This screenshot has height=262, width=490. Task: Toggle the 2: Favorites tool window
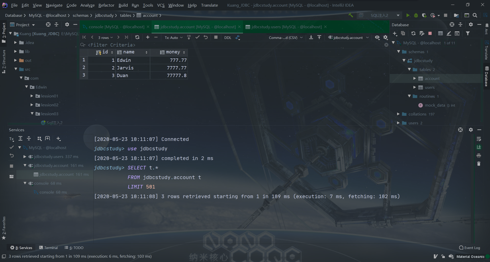4,228
